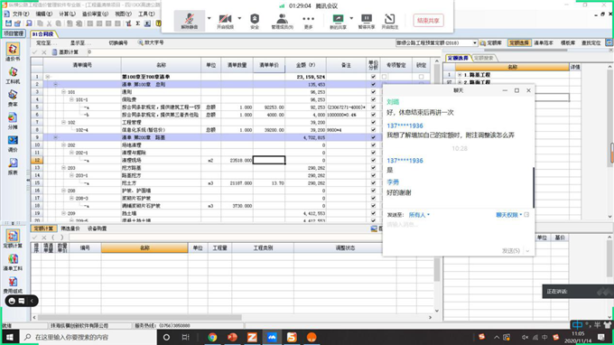Expand 1.路基工程 in quota tree
The width and height of the screenshot is (614, 345).
(460, 74)
